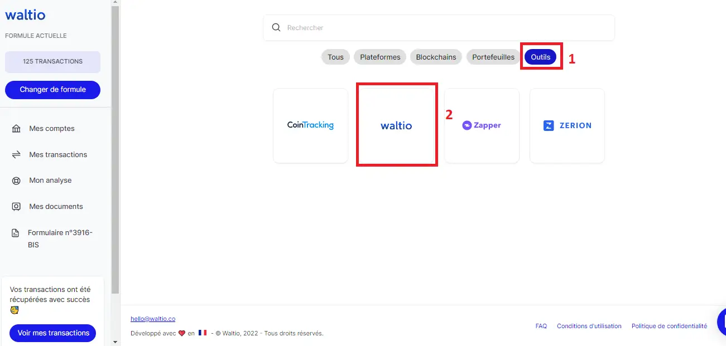This screenshot has width=726, height=346.
Task: Pick the Zerion tool card
Action: 567,125
